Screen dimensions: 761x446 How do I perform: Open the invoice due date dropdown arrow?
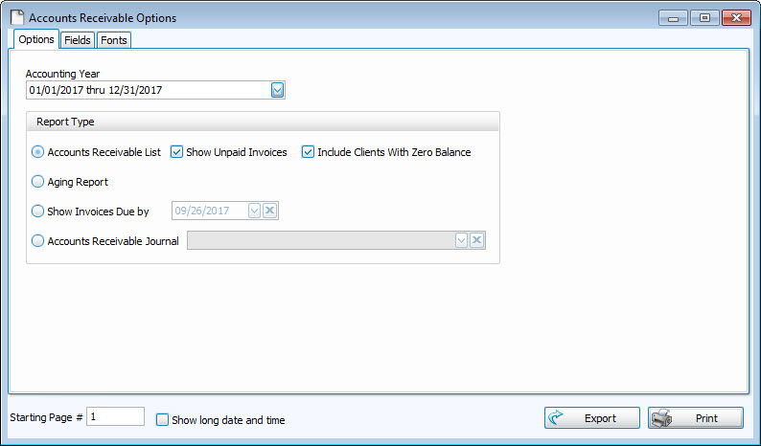(x=254, y=212)
